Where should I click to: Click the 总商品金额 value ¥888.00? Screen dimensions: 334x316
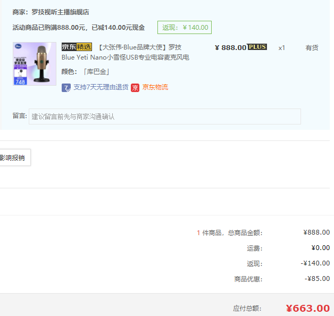click(316, 232)
